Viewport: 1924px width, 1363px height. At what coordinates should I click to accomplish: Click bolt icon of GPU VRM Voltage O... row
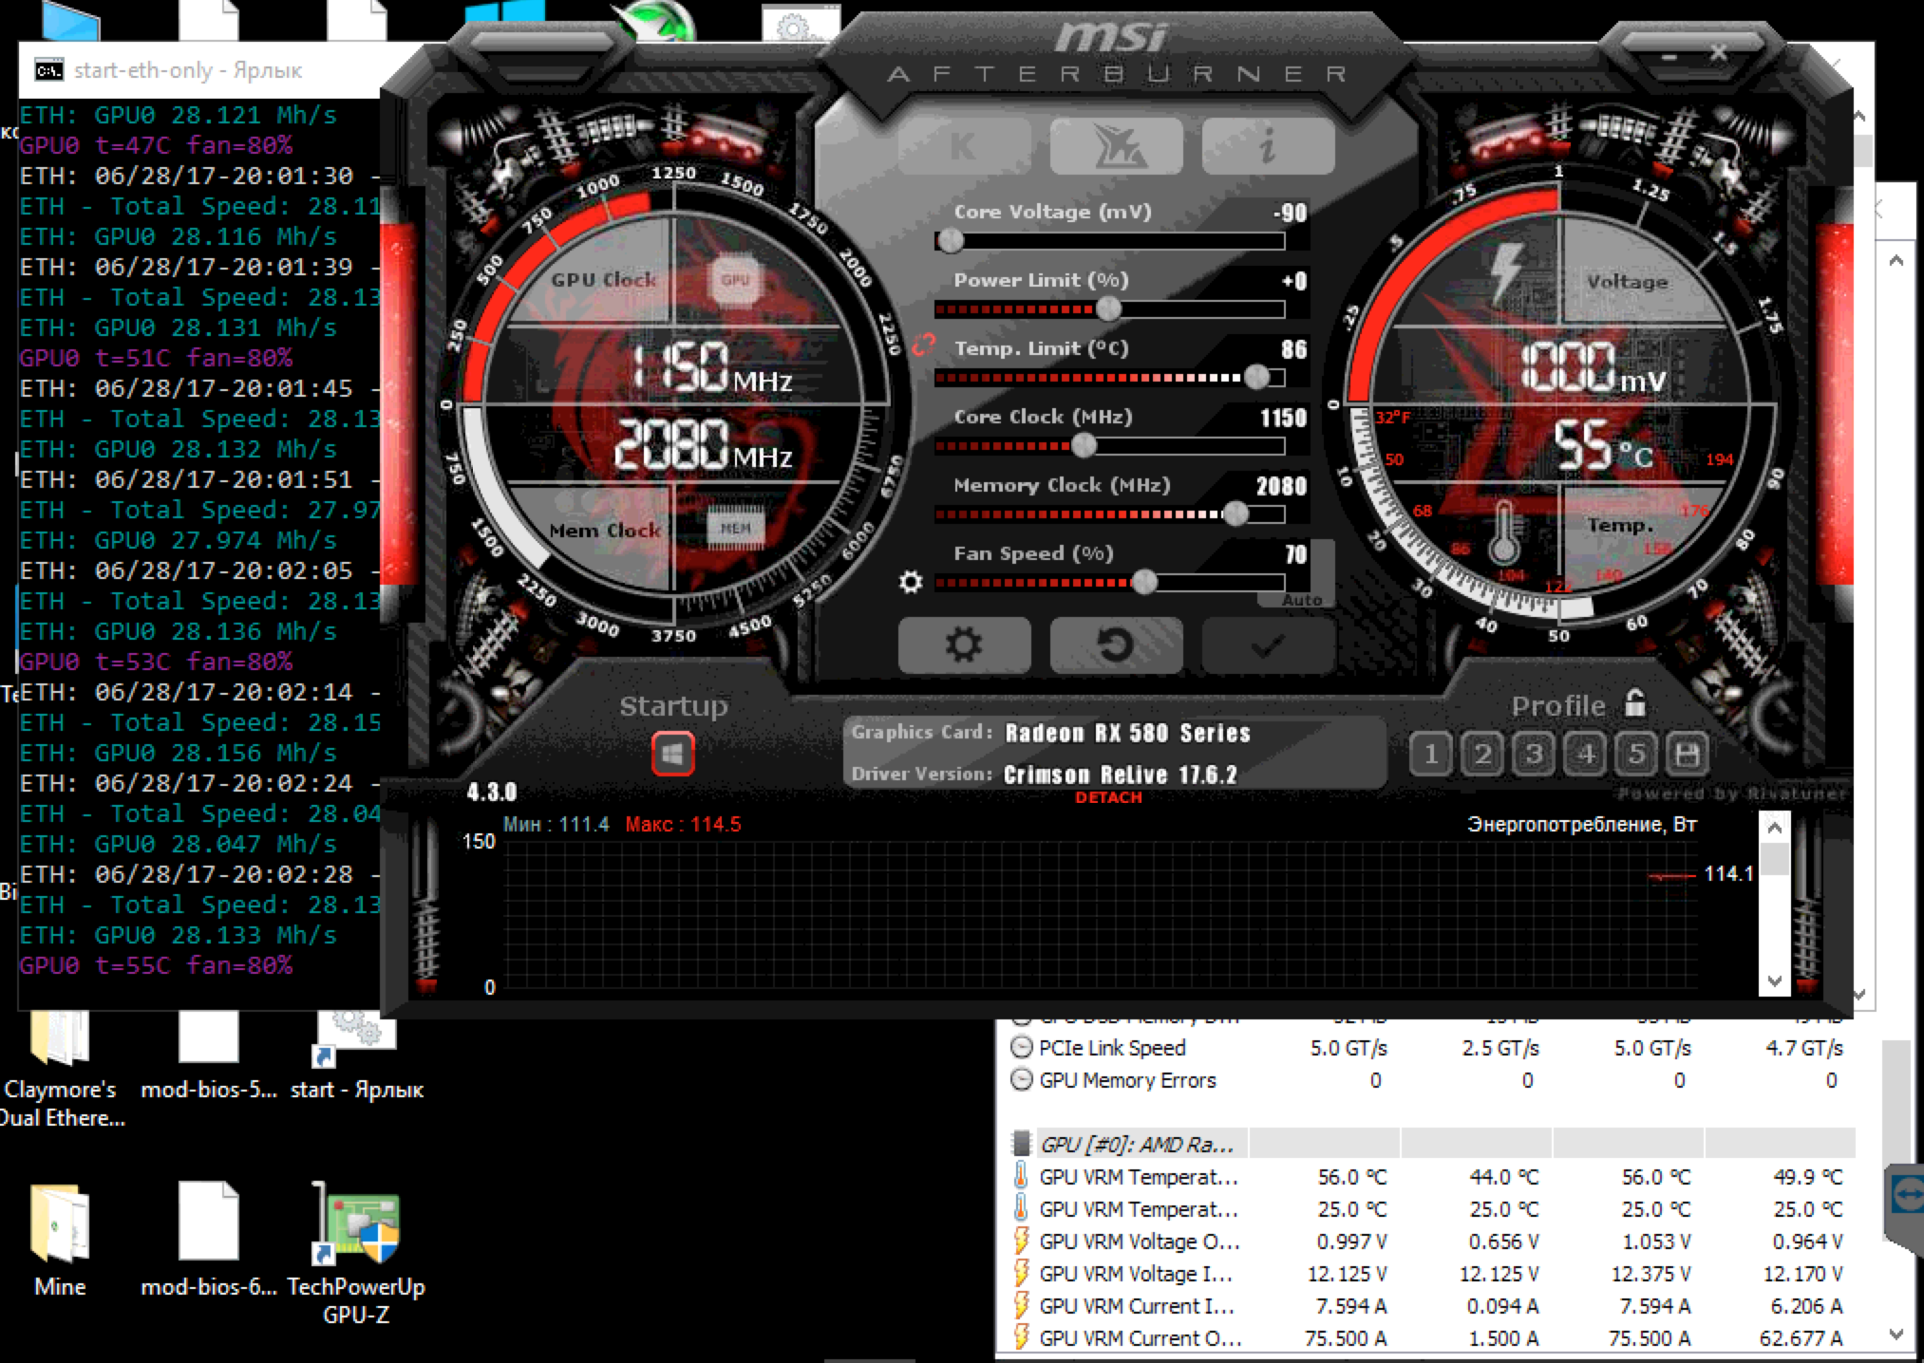1021,1242
